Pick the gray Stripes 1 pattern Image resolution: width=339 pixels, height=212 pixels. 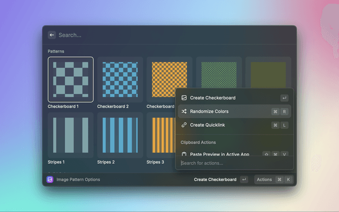(70, 135)
